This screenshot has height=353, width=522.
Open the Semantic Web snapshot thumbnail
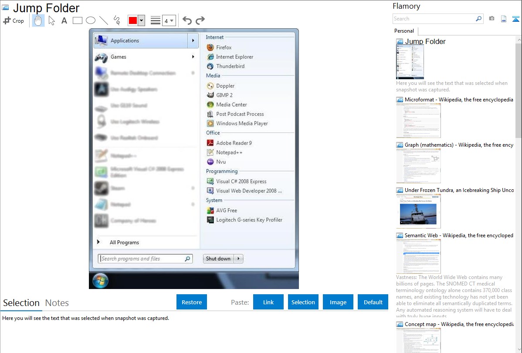[x=418, y=256]
